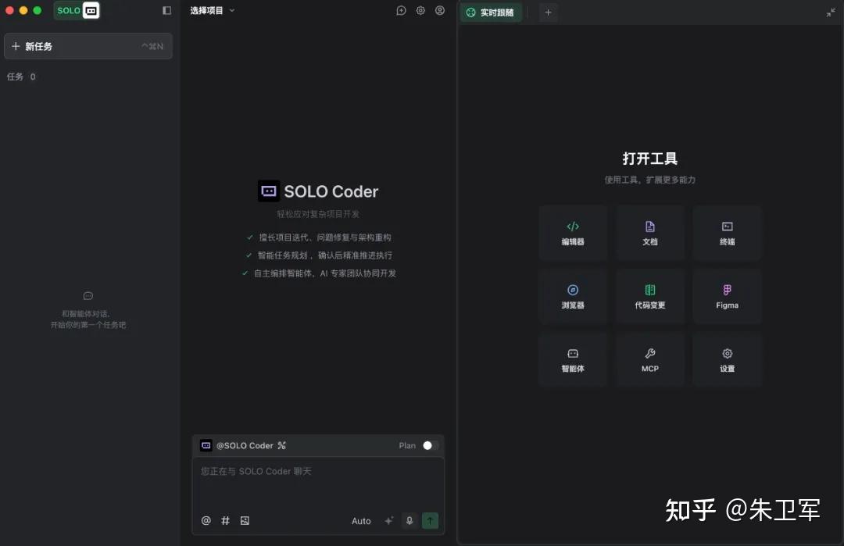Click the microphone icon in the chat input
Viewport: 844px width, 546px height.
coord(409,520)
